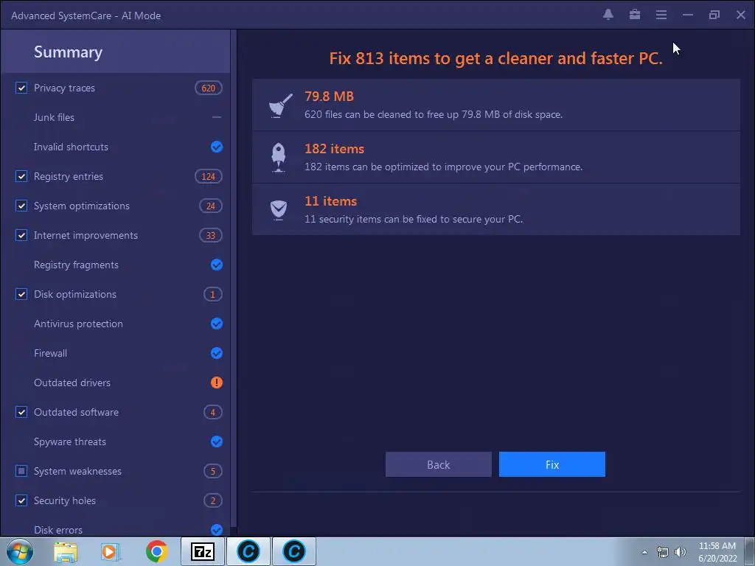Open the network icon in the system tray
This screenshot has height=566, width=755.
663,552
